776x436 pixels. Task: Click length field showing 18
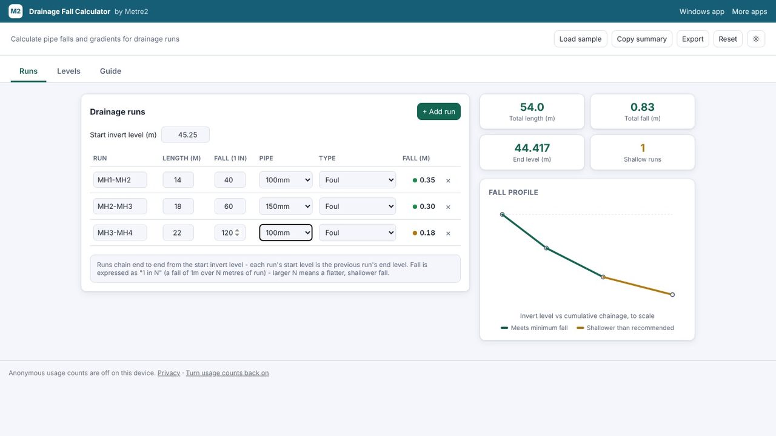[178, 206]
